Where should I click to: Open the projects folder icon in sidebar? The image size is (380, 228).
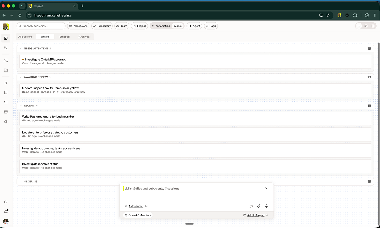point(6,70)
